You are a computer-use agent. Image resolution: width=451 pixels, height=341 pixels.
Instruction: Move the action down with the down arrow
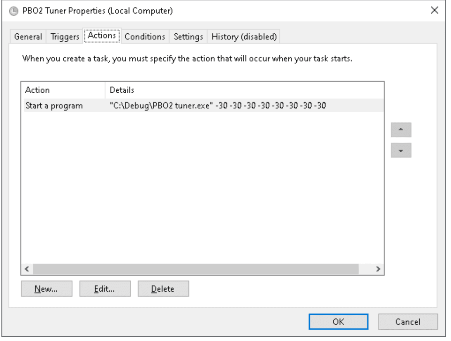click(401, 150)
